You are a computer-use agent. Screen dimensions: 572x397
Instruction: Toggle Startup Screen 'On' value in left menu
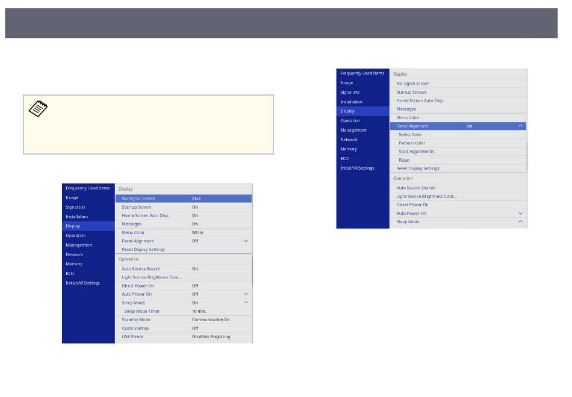pos(194,207)
